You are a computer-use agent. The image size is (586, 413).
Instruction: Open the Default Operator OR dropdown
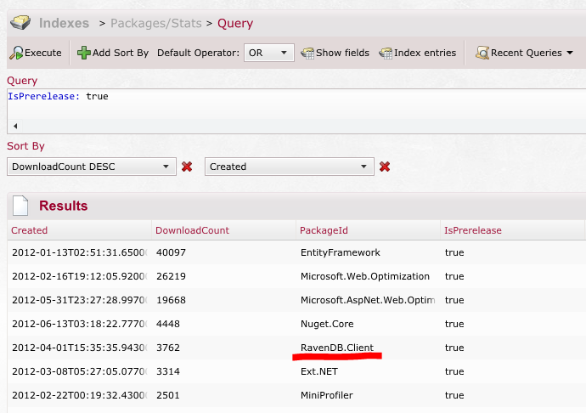(268, 53)
